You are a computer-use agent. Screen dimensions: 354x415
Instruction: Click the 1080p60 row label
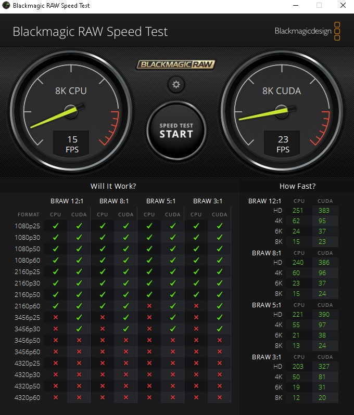point(27,261)
